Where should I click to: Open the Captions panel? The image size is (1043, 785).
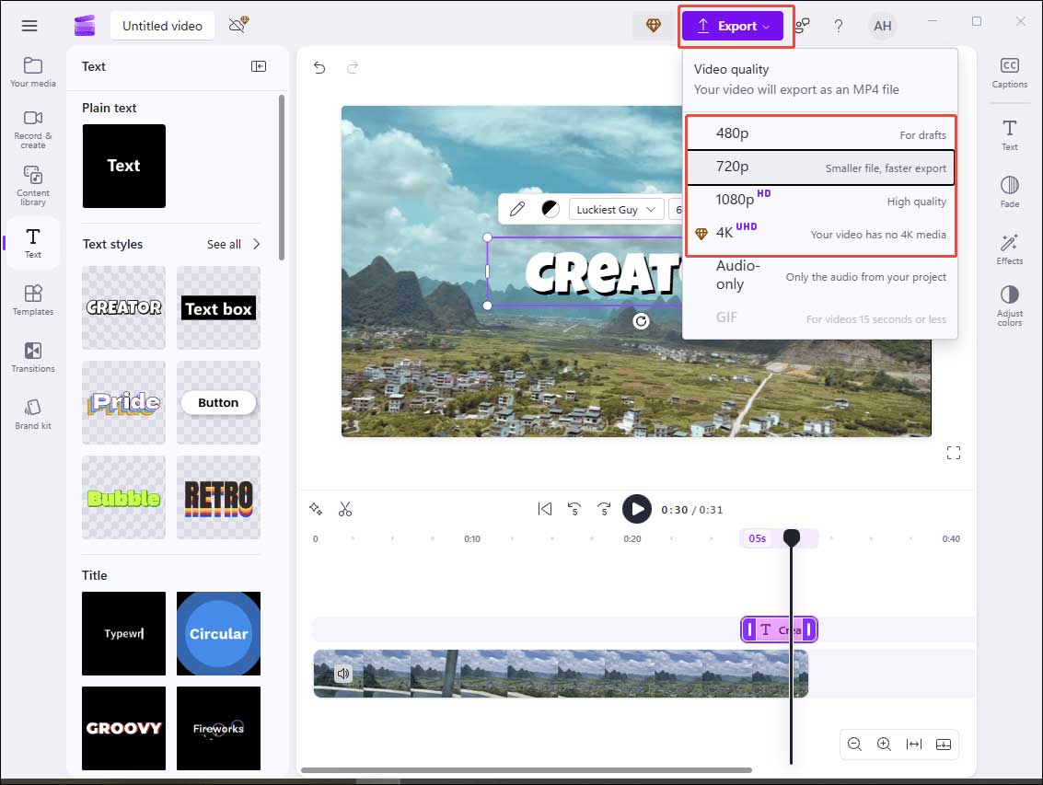(1009, 73)
